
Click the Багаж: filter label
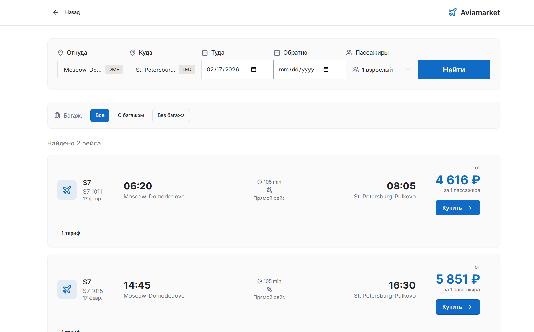(73, 116)
